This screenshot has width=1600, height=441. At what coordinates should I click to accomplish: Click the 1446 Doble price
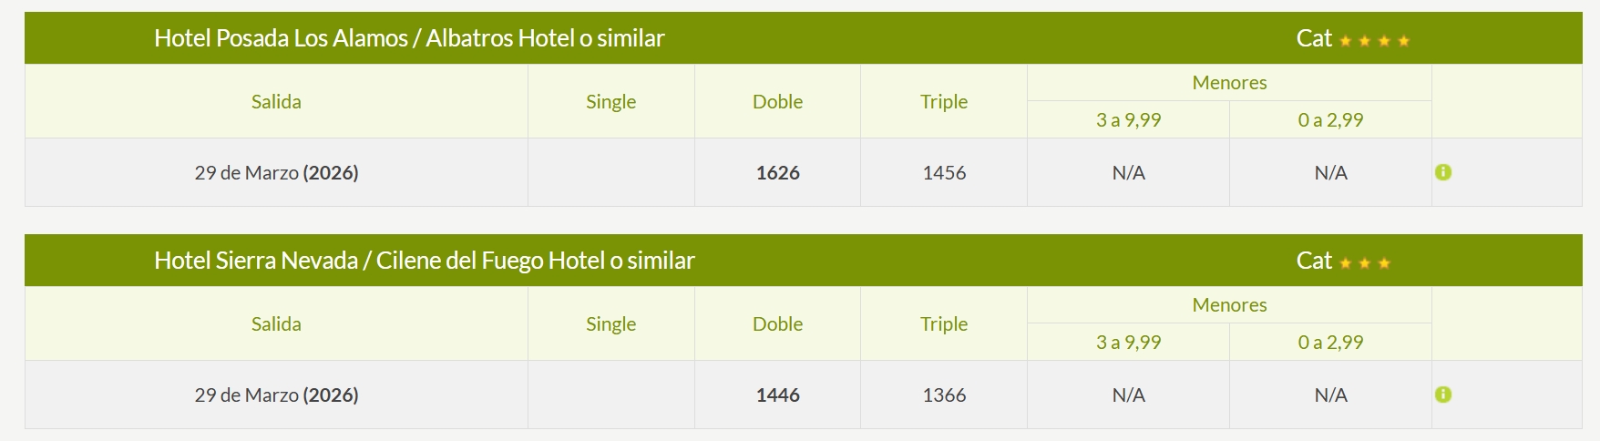click(x=777, y=395)
